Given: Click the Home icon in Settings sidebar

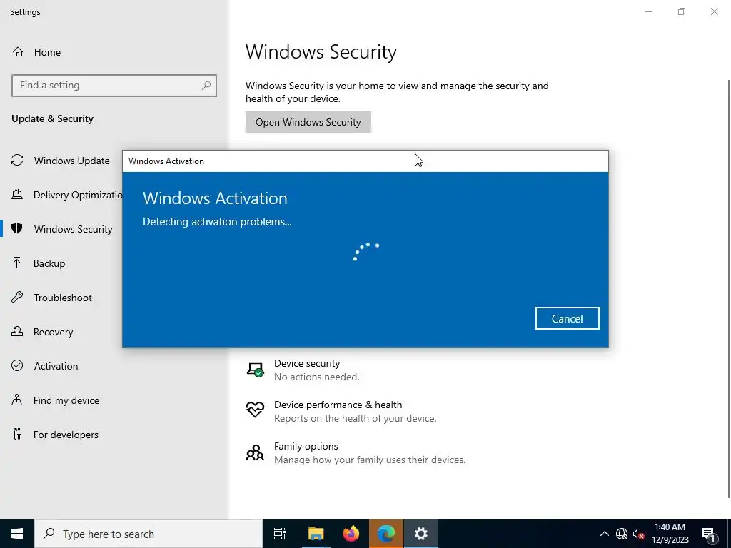Looking at the screenshot, I should (18, 51).
